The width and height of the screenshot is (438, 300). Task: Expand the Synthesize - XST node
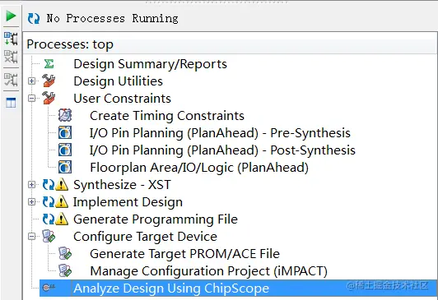(x=31, y=185)
